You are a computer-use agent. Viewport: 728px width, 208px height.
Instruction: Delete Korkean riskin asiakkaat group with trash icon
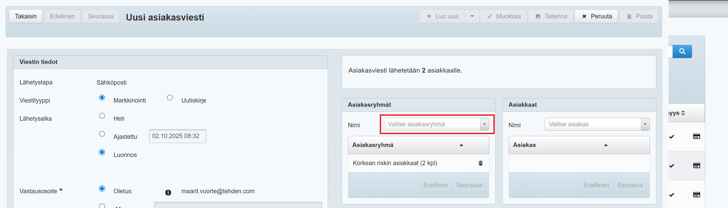480,163
